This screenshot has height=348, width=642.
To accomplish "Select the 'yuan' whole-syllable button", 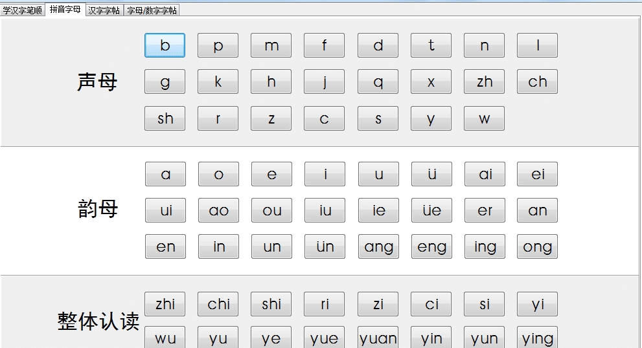I will click(378, 338).
